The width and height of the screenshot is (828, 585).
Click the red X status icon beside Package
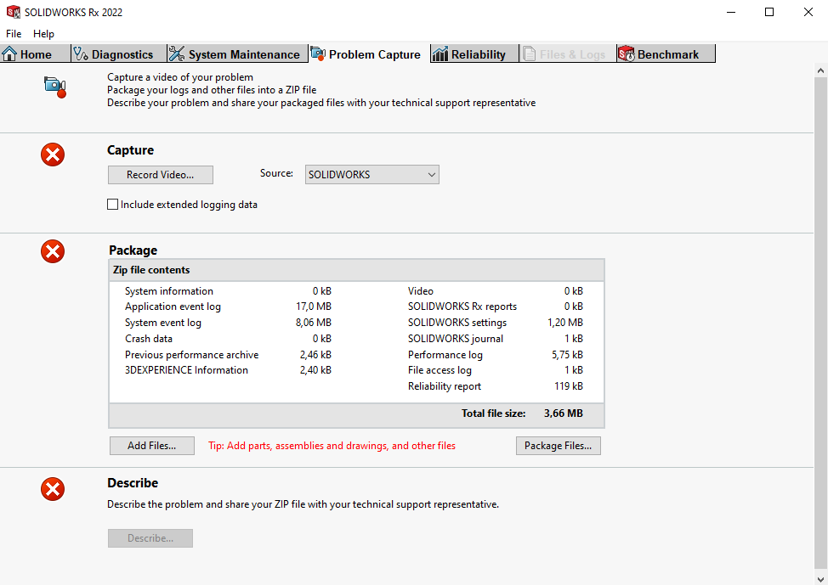pyautogui.click(x=53, y=251)
